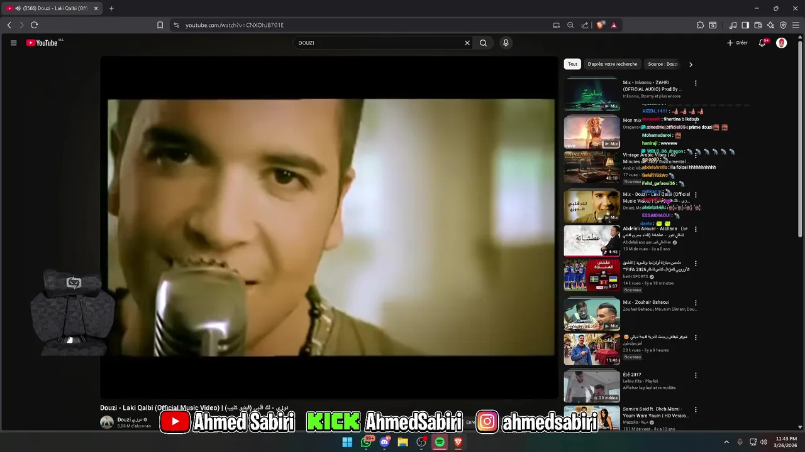Open the beIN SPORTS match thumbnail
Viewport: 805px width, 452px height.
tap(592, 274)
